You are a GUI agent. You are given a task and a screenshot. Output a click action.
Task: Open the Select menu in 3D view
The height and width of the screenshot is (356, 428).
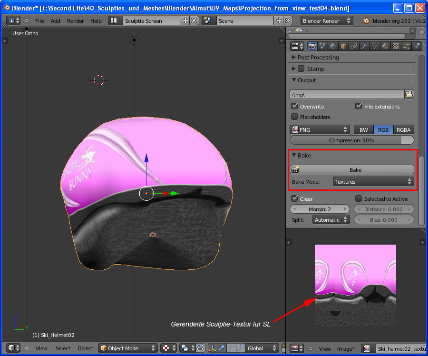coord(63,348)
